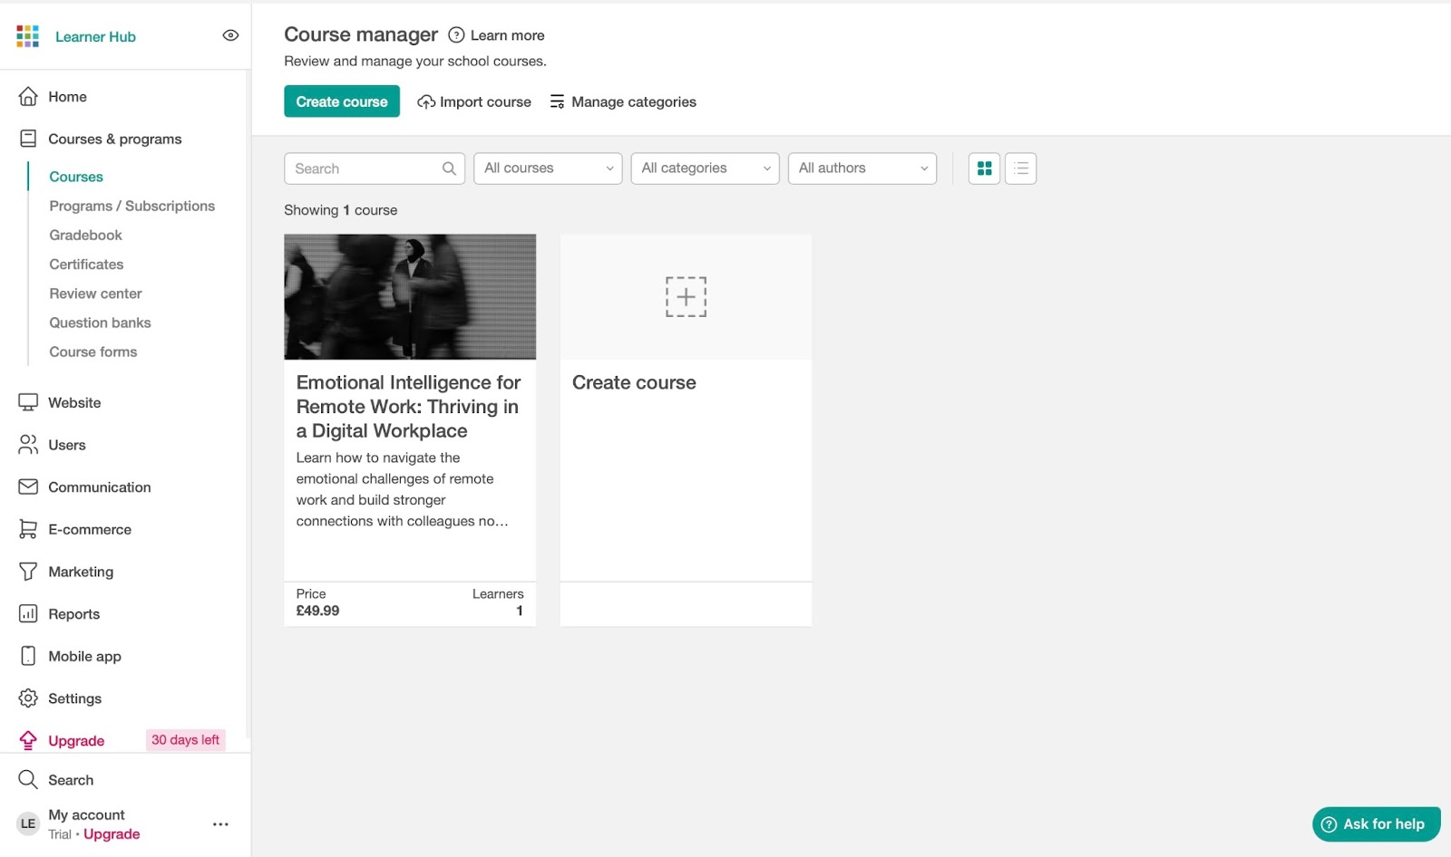
Task: Toggle the preview eye icon beside Learner Hub
Action: [x=230, y=35]
